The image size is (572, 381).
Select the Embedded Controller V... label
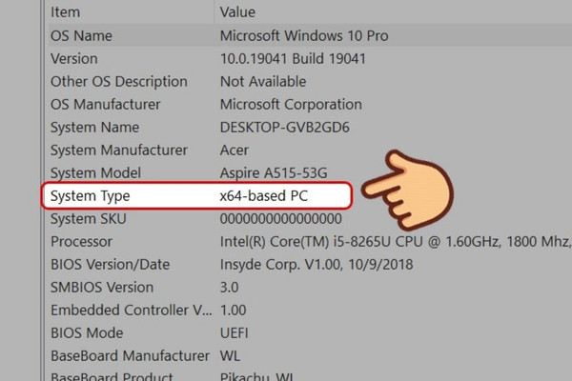(x=131, y=311)
